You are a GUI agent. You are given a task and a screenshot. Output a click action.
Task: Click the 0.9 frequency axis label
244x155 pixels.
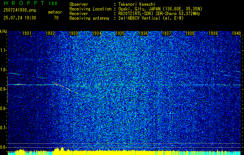tap(3, 89)
